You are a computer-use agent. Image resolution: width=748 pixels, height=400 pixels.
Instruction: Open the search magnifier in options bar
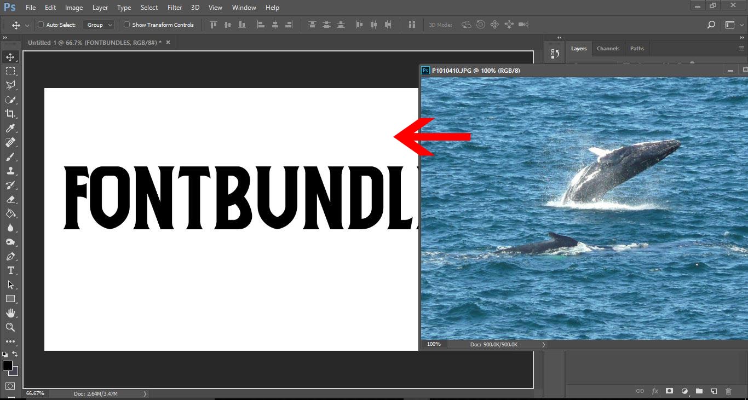click(x=711, y=25)
